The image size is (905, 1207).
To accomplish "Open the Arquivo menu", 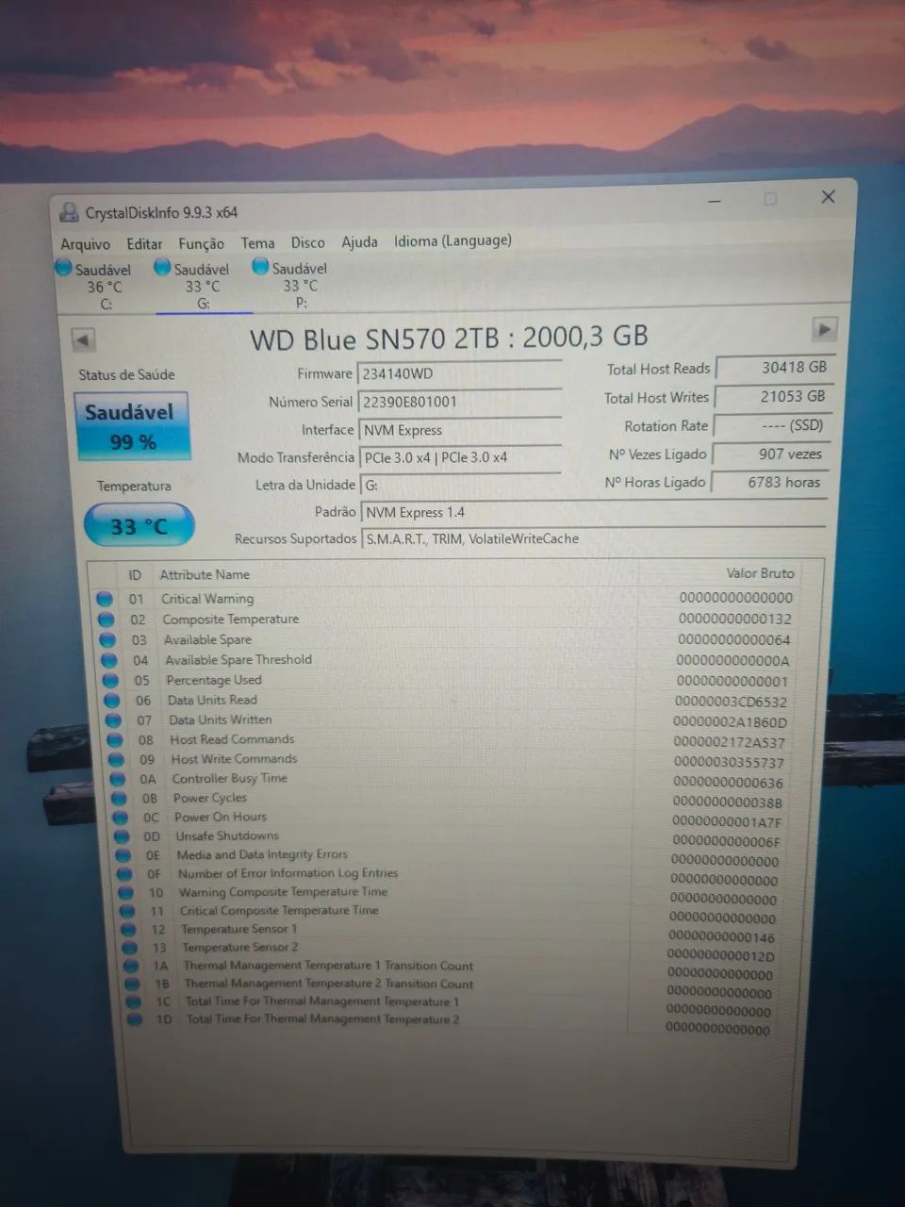I will point(85,244).
